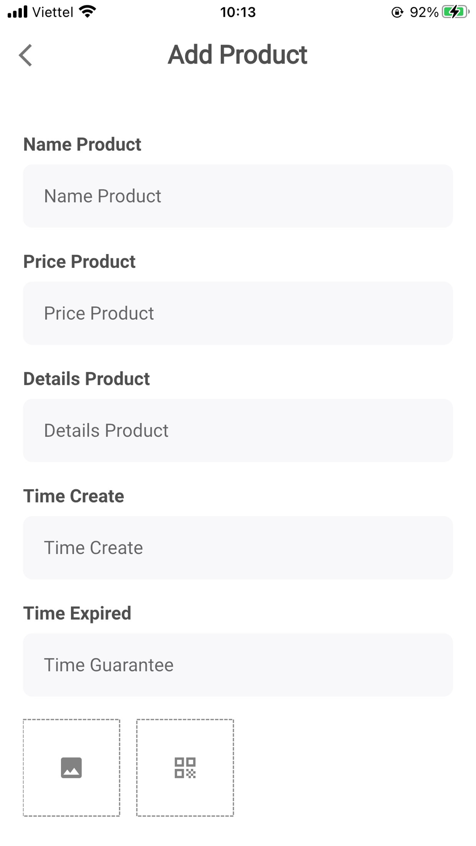Tap the back arrow beside Add Product

(x=26, y=55)
